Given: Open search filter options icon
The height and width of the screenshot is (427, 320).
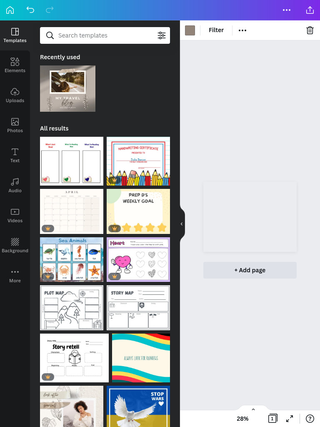Looking at the screenshot, I should (162, 35).
